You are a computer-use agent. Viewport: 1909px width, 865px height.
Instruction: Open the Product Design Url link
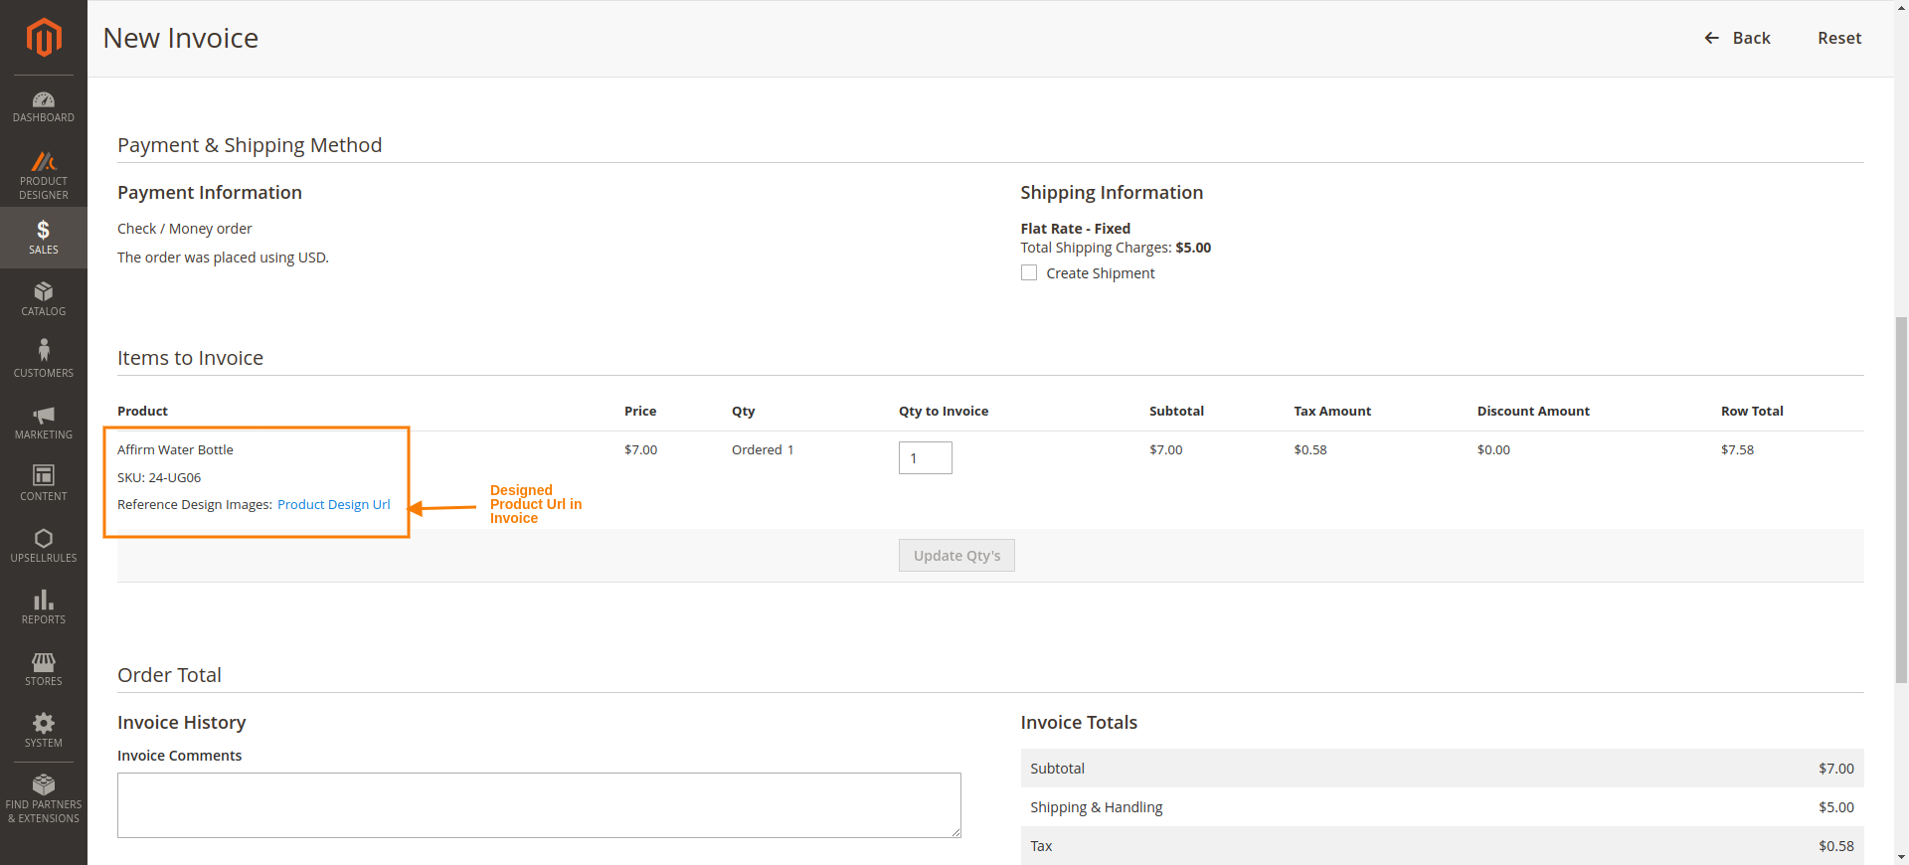334,504
